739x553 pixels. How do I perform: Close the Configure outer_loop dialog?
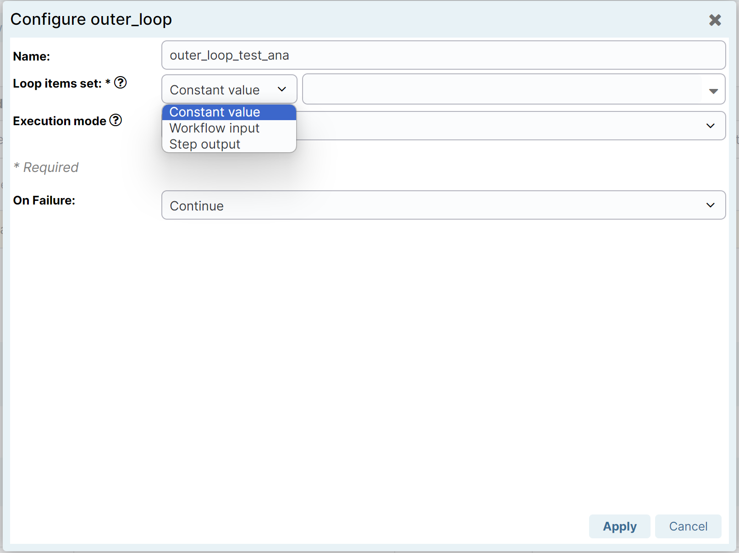click(715, 20)
